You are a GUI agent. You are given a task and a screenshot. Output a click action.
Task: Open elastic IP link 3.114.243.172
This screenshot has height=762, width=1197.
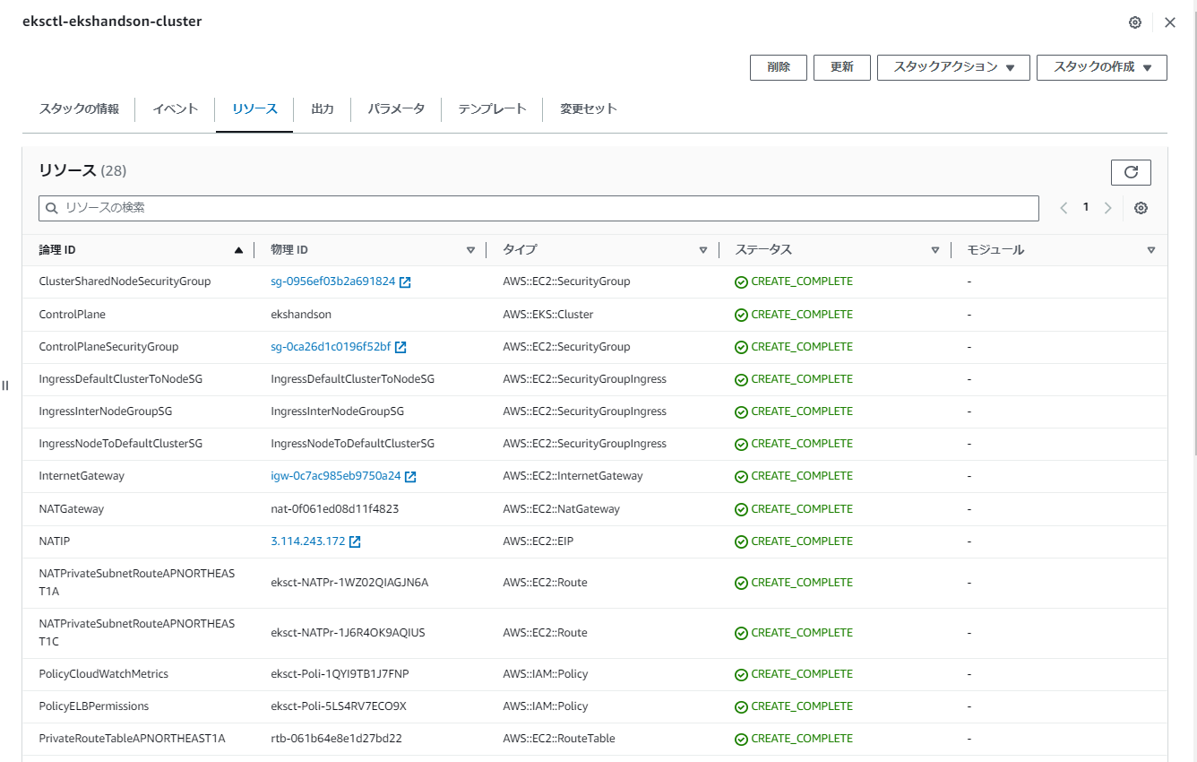307,541
